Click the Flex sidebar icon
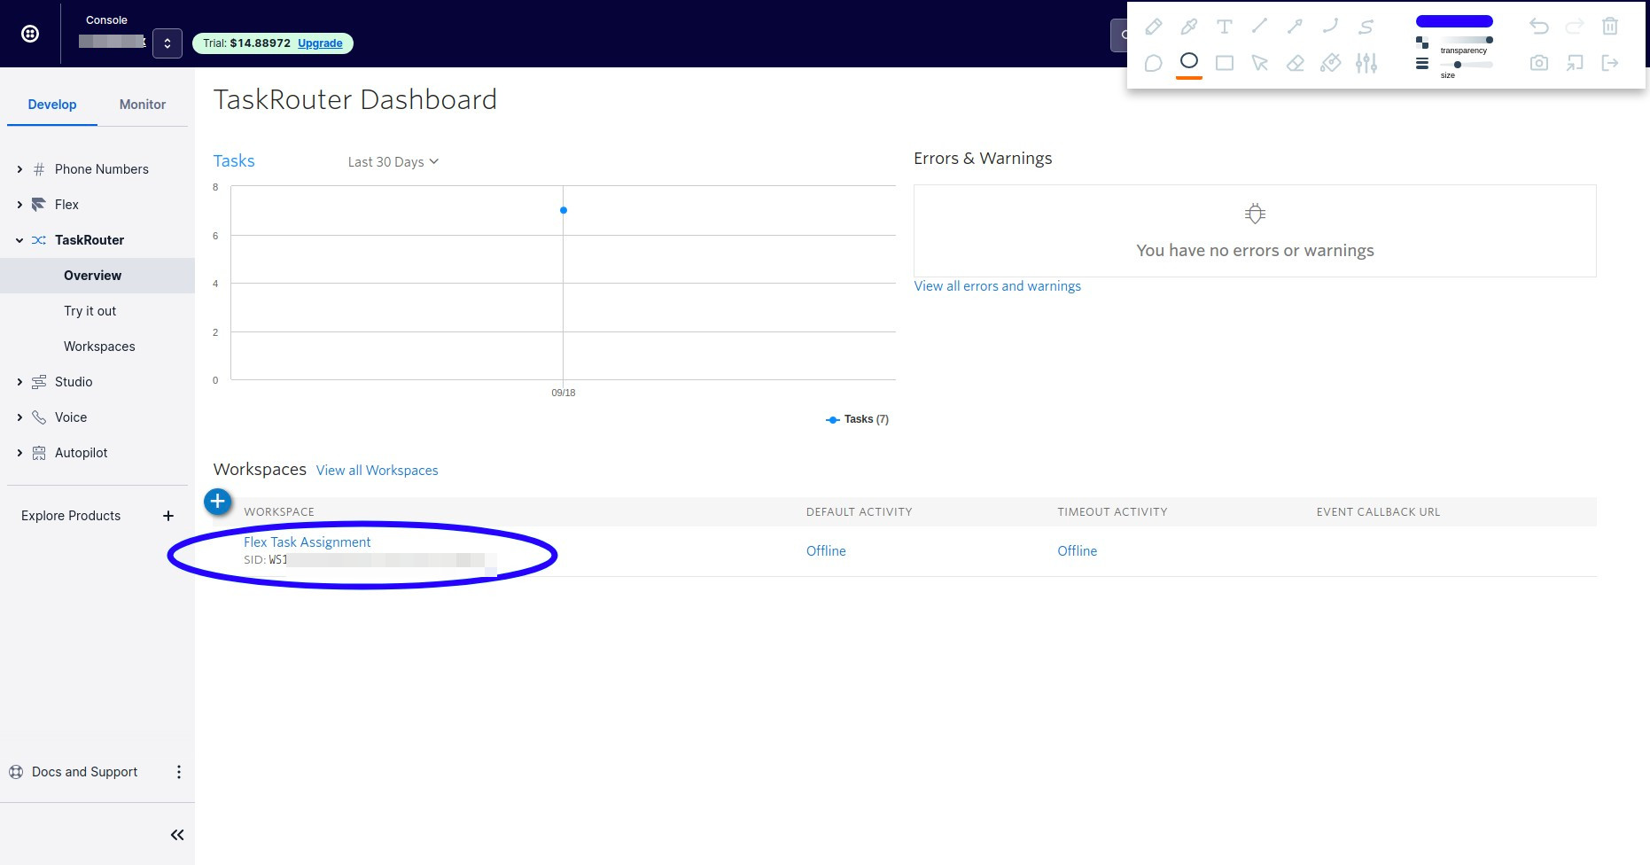The image size is (1650, 865). (39, 205)
